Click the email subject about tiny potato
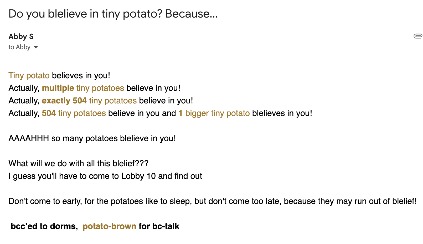 click(x=113, y=14)
